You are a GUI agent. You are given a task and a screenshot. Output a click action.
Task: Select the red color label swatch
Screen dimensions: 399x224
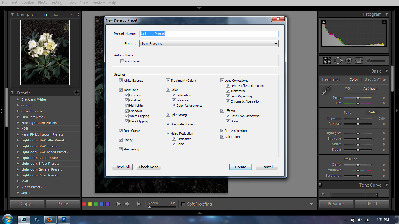click(84, 204)
